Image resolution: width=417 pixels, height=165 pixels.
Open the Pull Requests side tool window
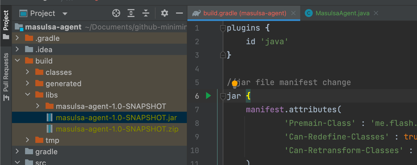coord(6,77)
